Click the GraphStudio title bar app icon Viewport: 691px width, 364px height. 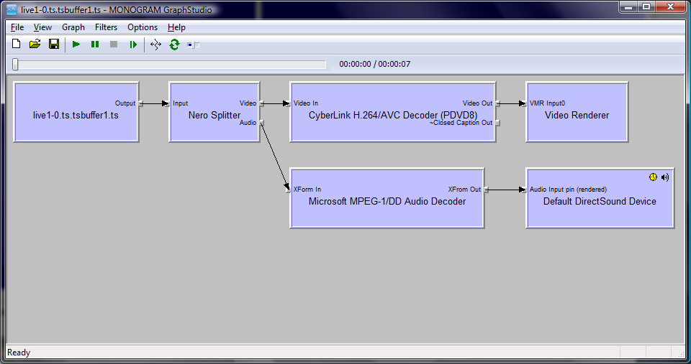click(x=12, y=9)
